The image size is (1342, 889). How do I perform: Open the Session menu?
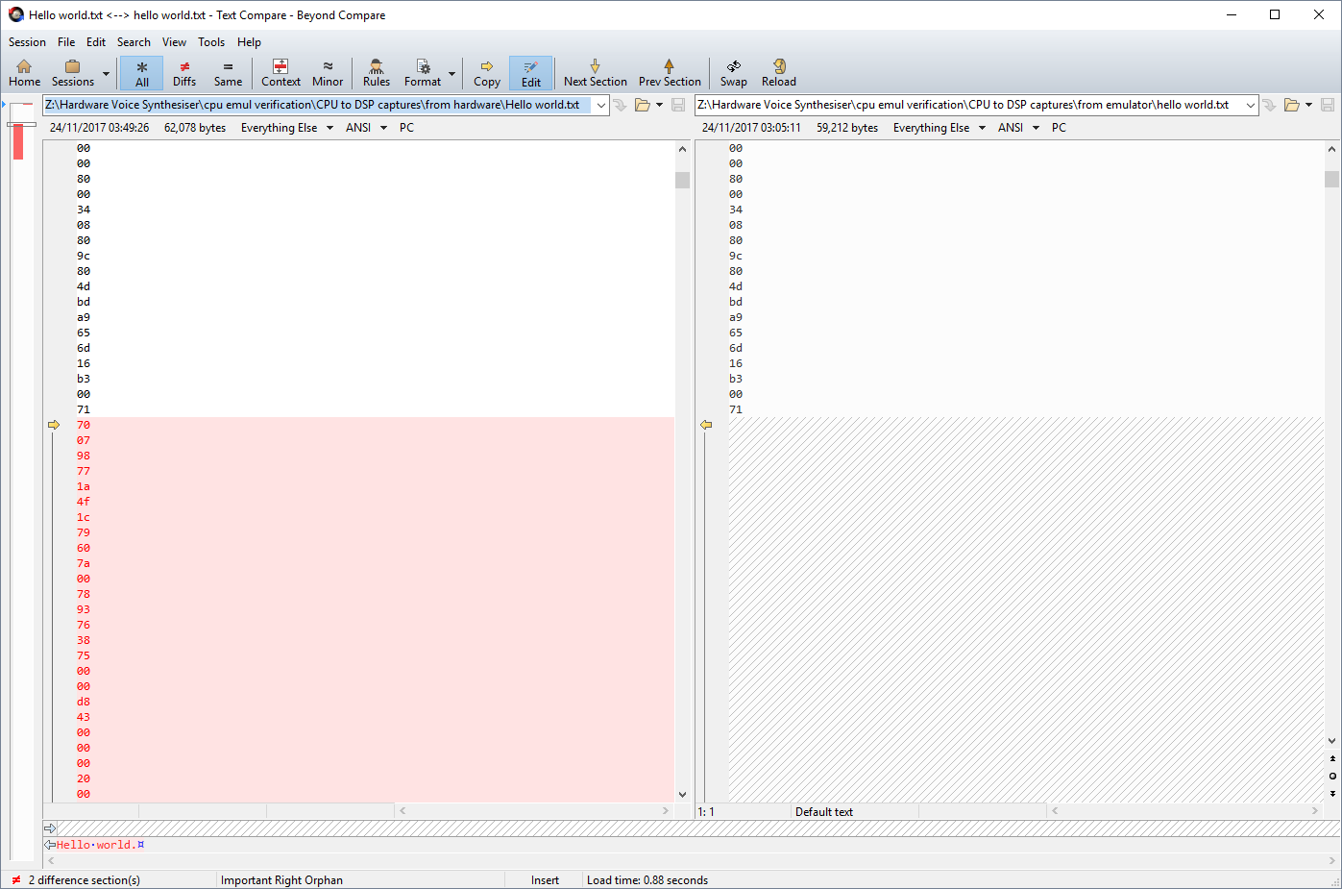[27, 42]
